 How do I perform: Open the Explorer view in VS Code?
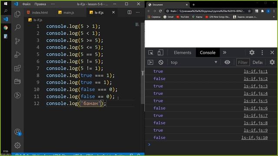pos(17,14)
